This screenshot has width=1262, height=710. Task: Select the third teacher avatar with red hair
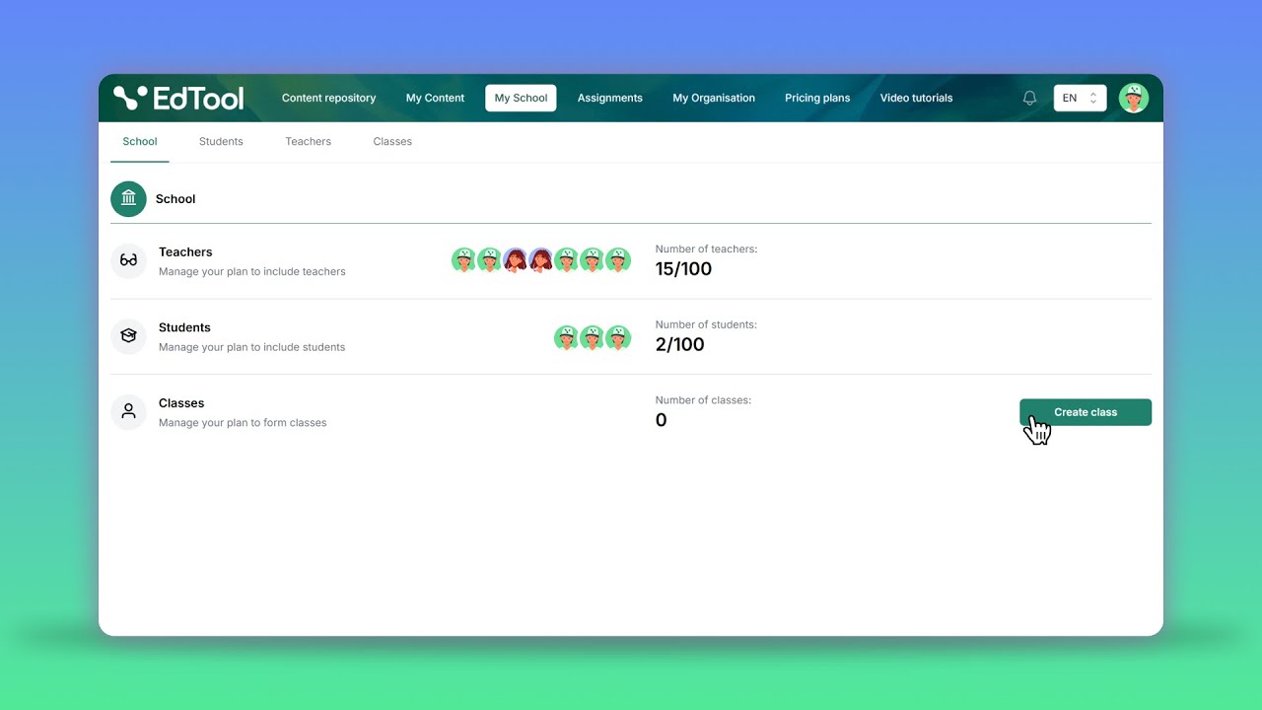(516, 260)
